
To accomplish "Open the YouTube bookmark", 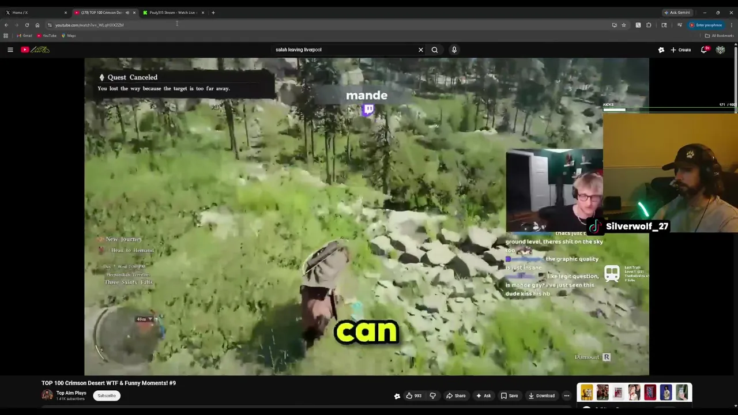I will click(47, 36).
